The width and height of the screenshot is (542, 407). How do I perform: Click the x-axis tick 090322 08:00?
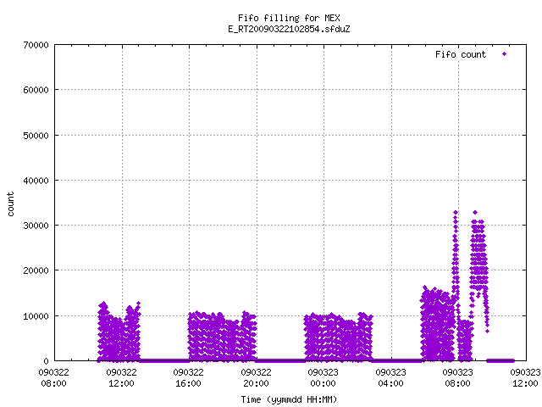53,378
